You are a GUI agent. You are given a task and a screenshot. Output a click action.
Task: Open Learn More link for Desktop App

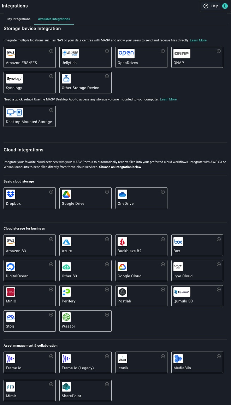168,99
